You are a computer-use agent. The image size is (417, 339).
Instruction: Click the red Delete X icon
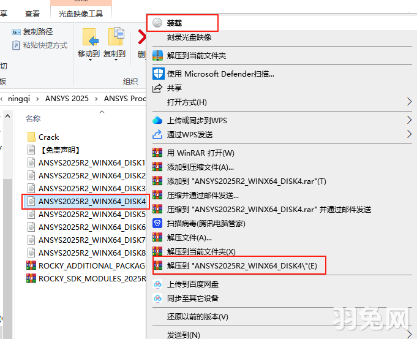(141, 37)
